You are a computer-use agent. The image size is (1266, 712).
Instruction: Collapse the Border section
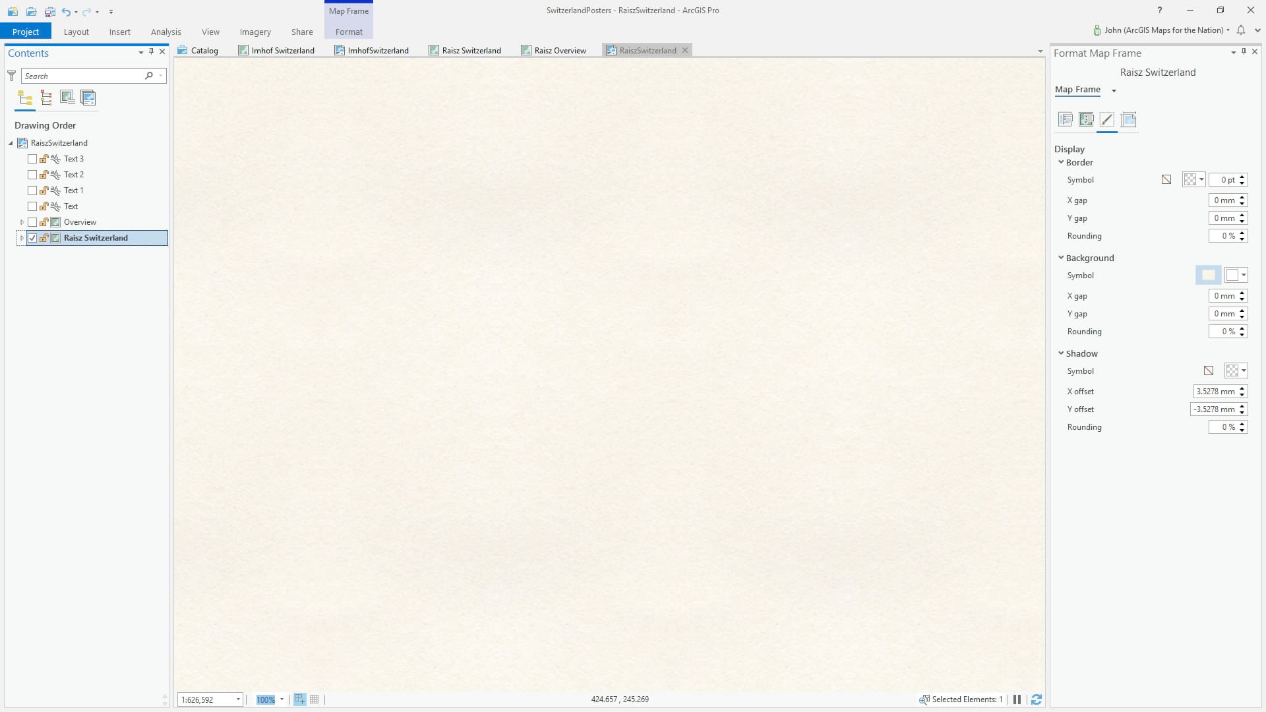click(x=1061, y=162)
